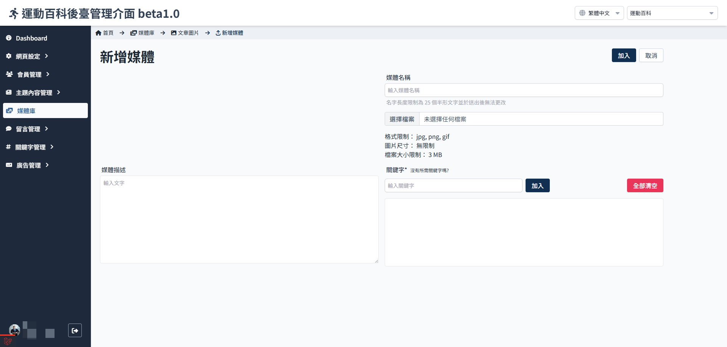Click the 留言管理 comment bubble icon
Viewport: 727px width, 347px height.
tap(9, 129)
